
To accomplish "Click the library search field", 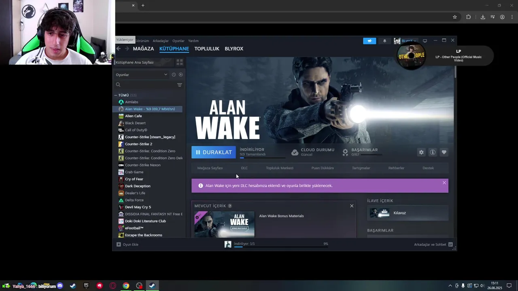I will coord(148,85).
